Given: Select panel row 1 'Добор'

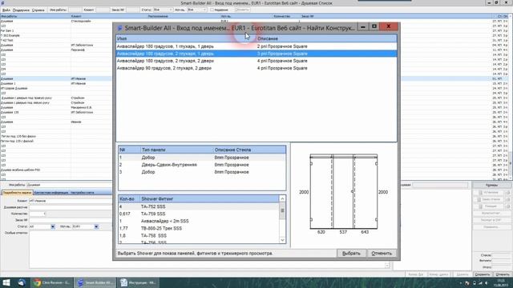Looking at the screenshot, I should (x=202, y=158).
